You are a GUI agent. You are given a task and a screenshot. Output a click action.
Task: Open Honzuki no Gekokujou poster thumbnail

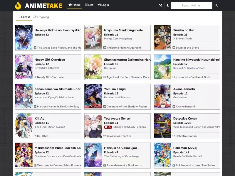pos(93,155)
